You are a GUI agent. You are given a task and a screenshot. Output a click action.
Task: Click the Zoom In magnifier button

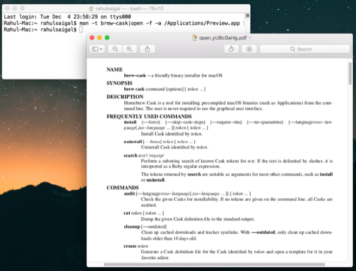point(129,49)
